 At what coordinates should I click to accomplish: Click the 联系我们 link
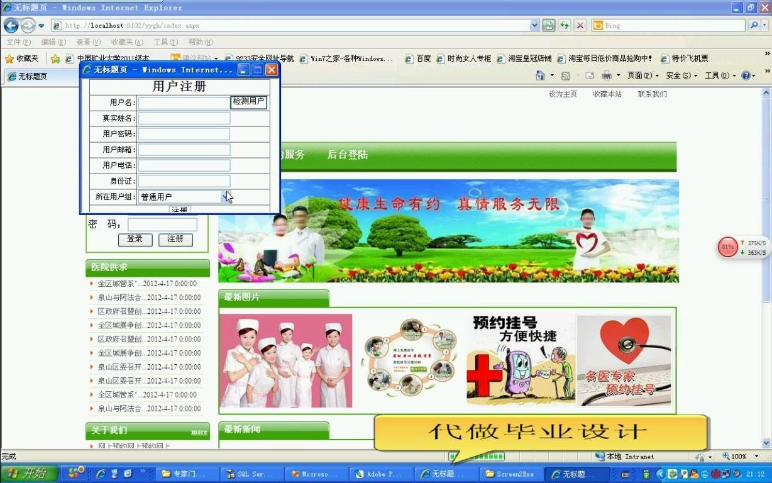(x=652, y=92)
